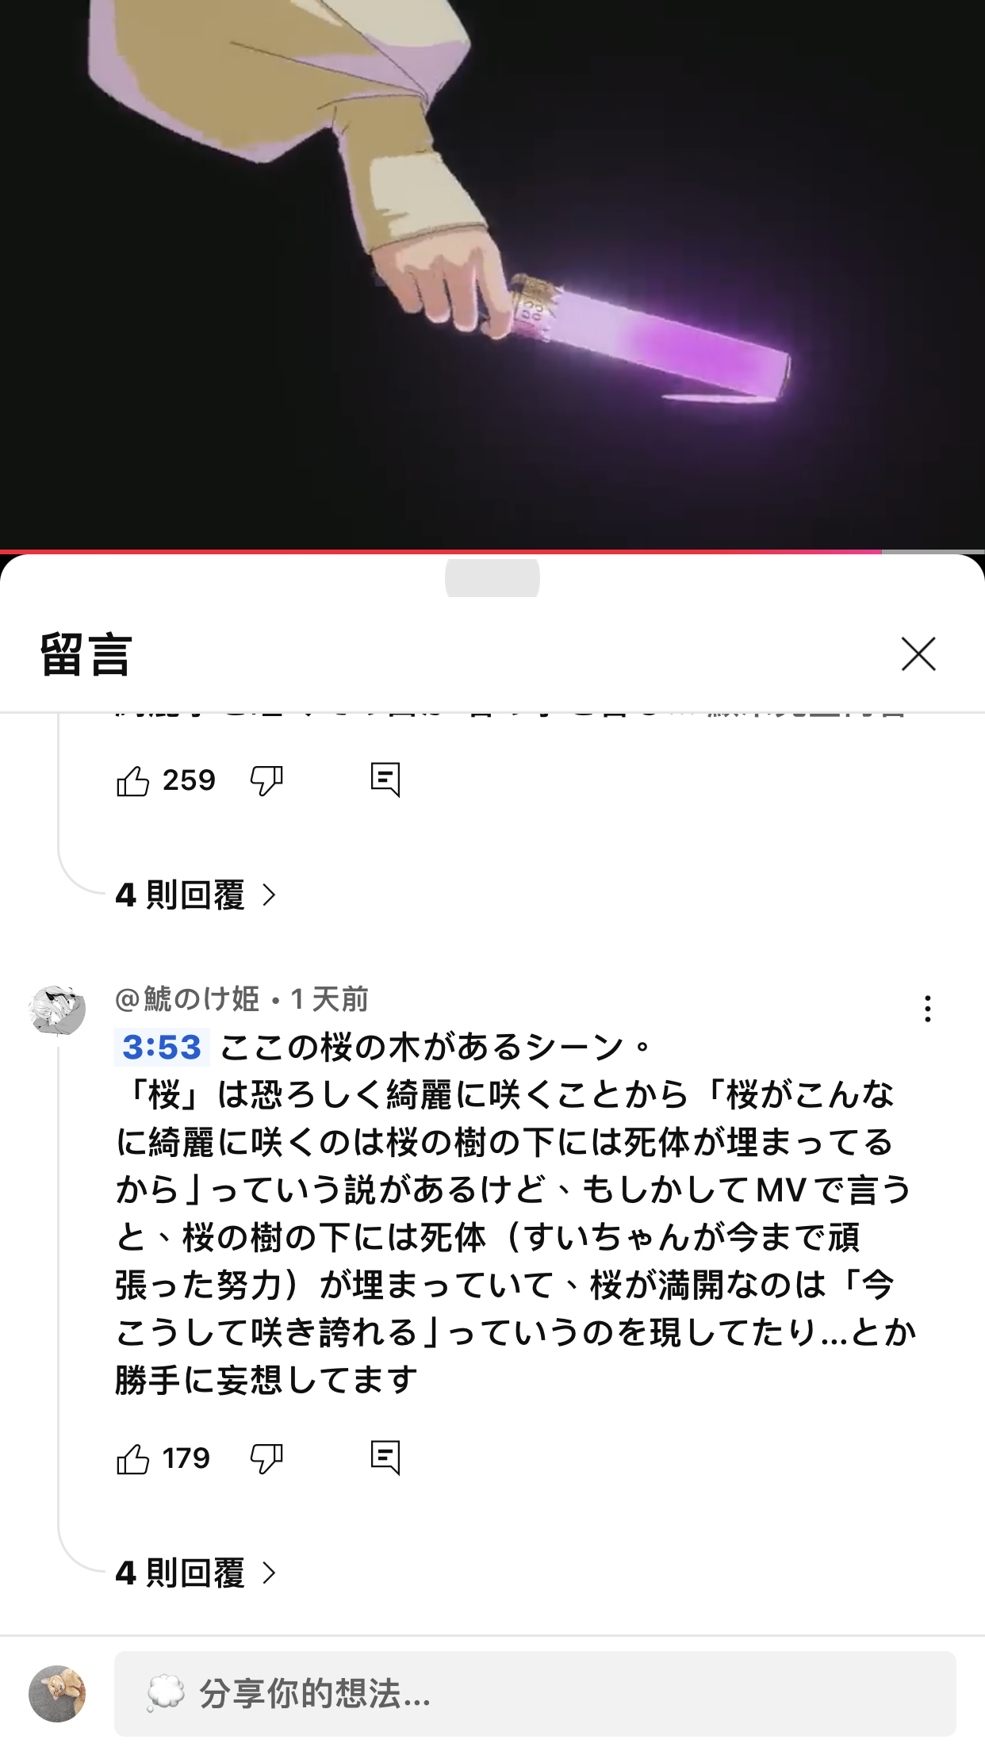Screen dimensions: 985x1751
Task: Open the three-dot menu on 鯱のけ姫 comment
Action: pyautogui.click(x=927, y=1009)
